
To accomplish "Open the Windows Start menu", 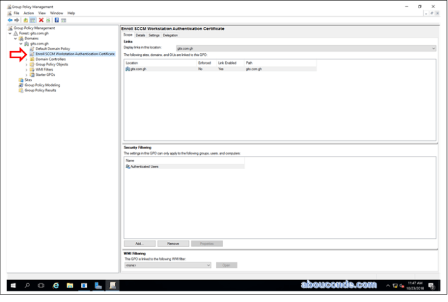I will click(13, 286).
